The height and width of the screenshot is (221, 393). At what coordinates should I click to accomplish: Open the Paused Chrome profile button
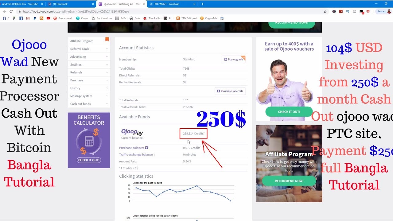click(x=383, y=11)
